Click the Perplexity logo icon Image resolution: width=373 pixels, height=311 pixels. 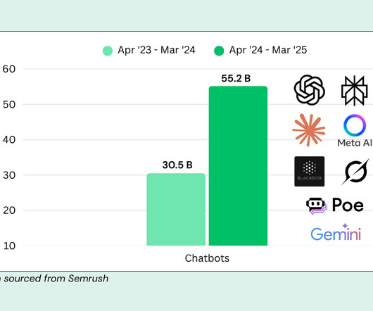click(x=355, y=91)
